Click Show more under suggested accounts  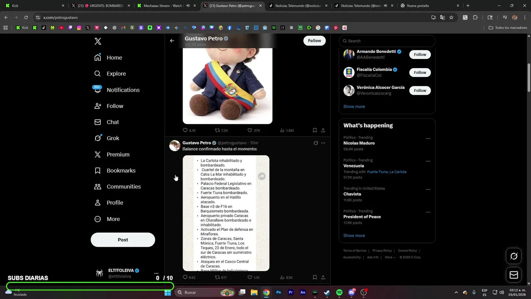coord(354,106)
